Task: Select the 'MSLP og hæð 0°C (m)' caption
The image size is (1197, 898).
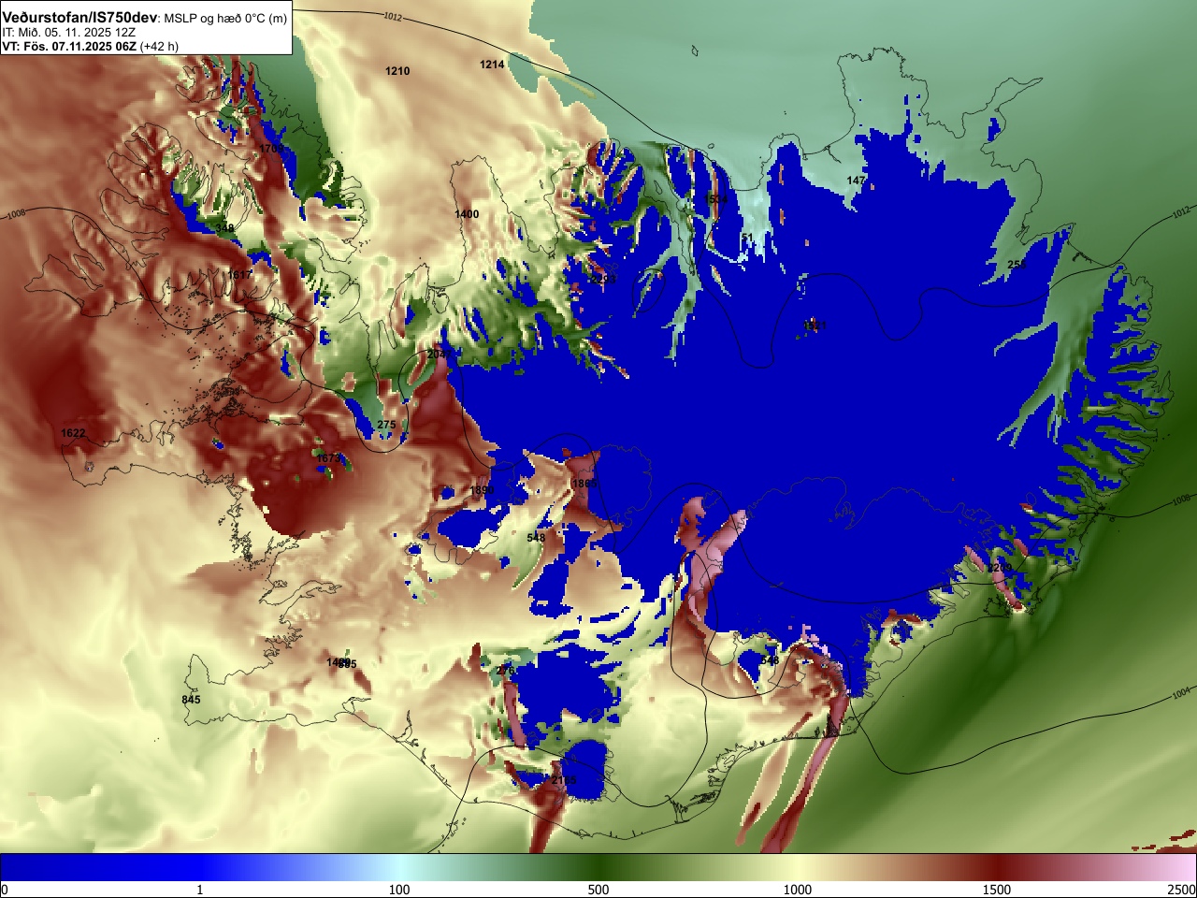Action: coord(226,19)
